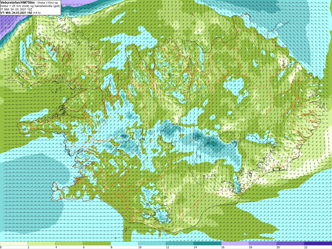Select the 10–12 m/s turquoise legend swatch
The width and height of the screenshot is (332, 249).
[152, 244]
